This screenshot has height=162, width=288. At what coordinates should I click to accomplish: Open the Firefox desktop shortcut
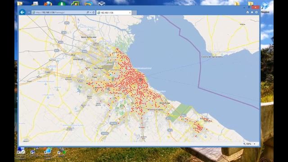click(48, 3)
